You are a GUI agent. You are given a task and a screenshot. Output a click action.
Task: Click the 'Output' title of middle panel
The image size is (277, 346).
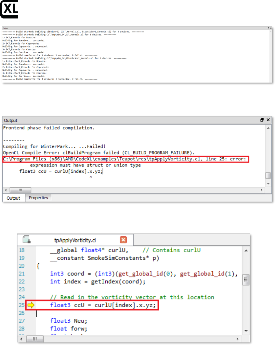click(11, 120)
